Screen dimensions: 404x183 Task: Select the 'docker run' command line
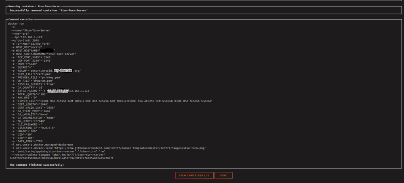click(16, 23)
